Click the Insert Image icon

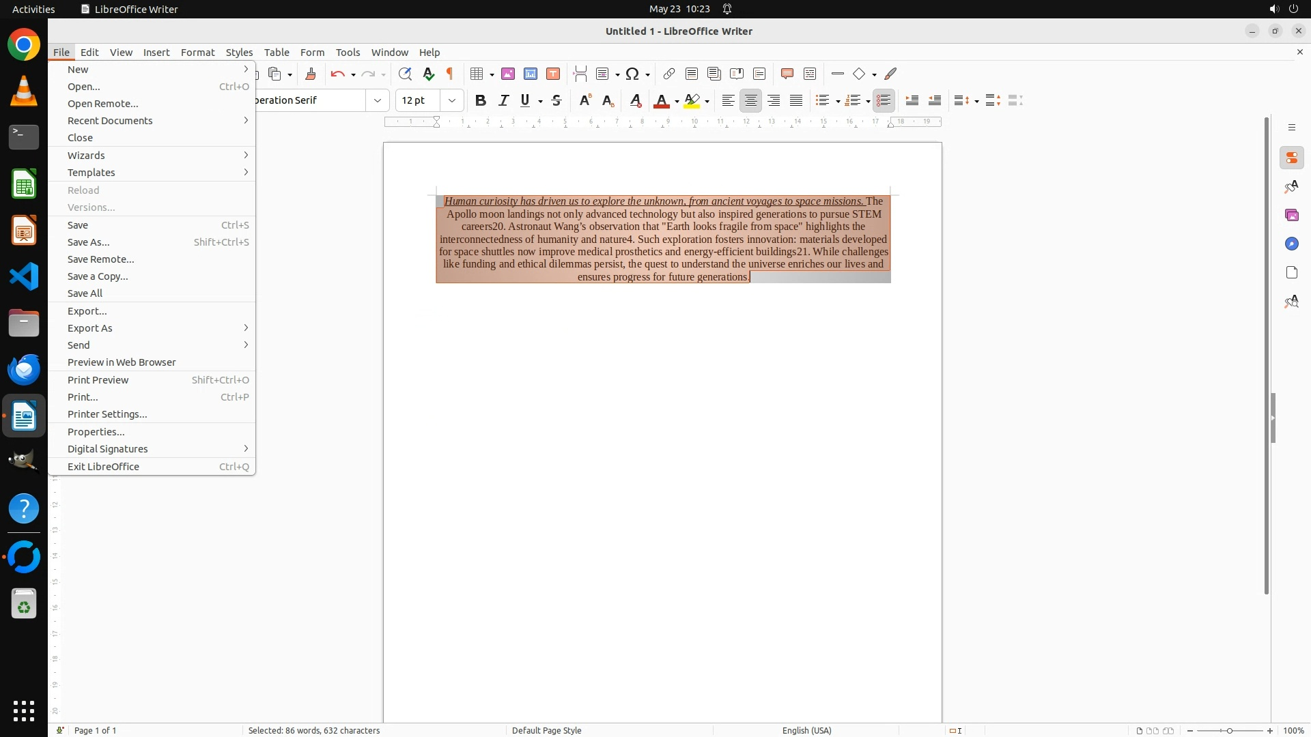(x=508, y=74)
